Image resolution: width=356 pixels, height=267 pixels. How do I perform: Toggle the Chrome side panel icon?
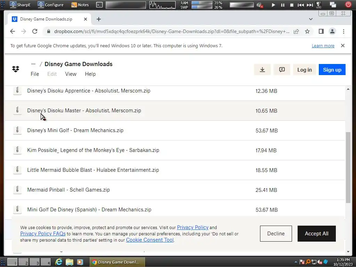pos(321,31)
